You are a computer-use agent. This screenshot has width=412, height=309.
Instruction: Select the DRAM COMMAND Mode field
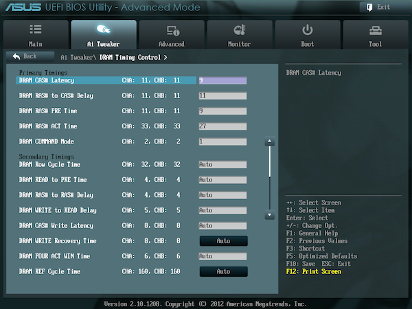click(222, 141)
